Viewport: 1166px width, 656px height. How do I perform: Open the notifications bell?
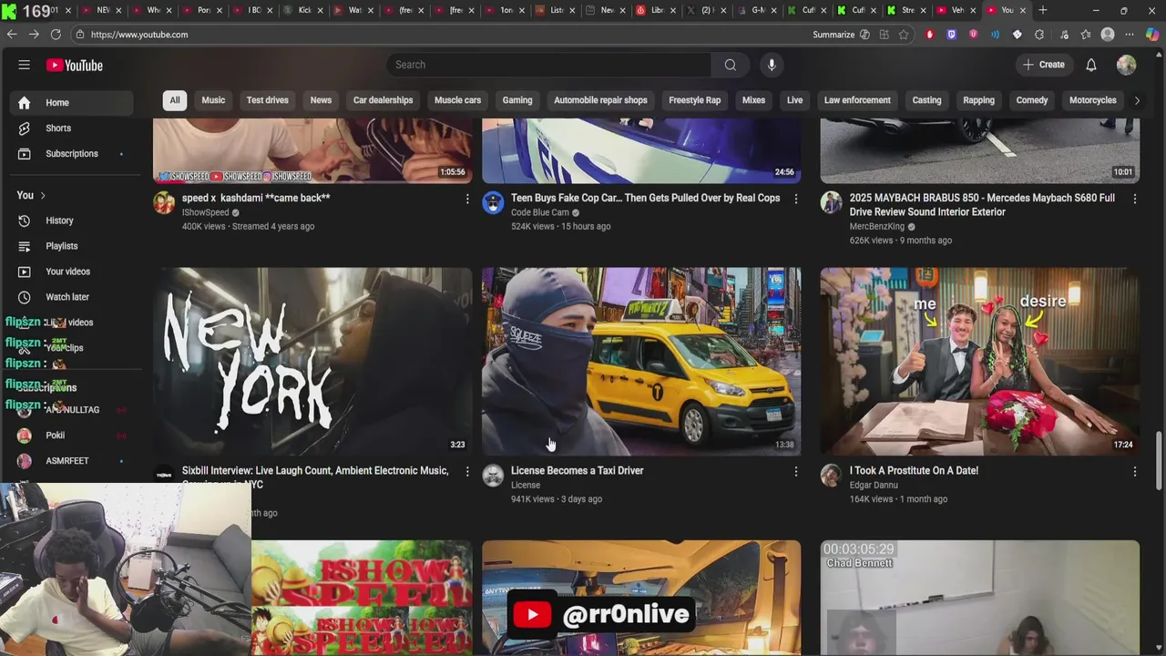(1091, 65)
